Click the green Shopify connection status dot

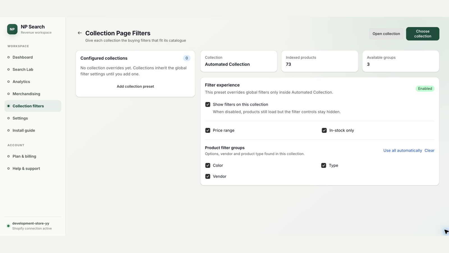pos(8,226)
